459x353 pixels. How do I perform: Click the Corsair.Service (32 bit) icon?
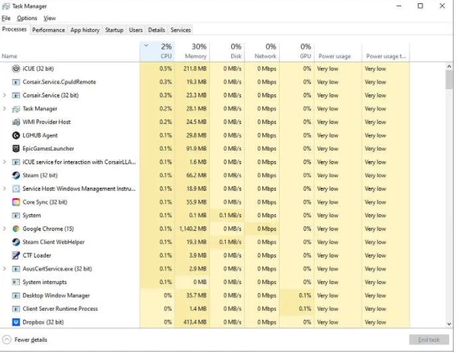click(16, 96)
